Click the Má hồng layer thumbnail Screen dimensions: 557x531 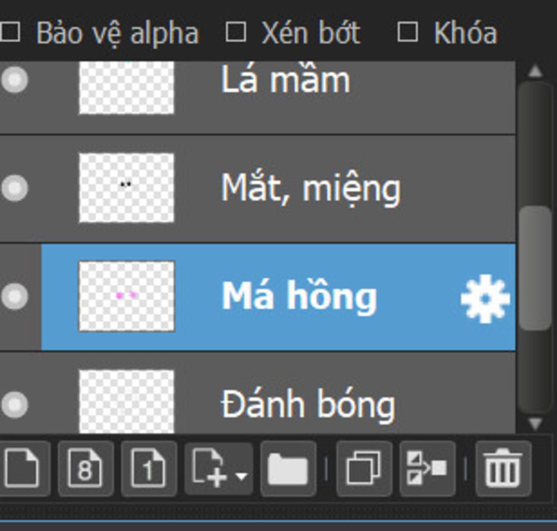tap(126, 296)
